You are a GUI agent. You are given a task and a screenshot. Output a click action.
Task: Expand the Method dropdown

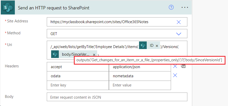pos(179,34)
